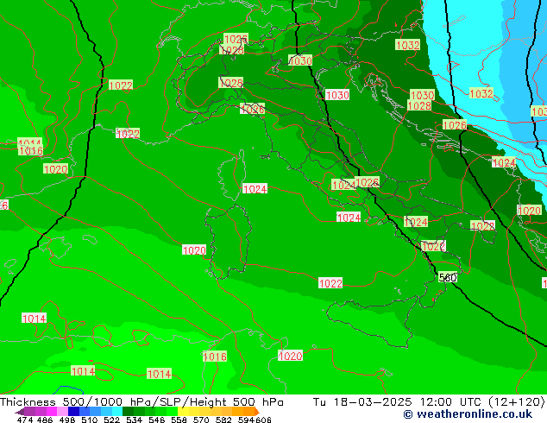
Task: Click the legend value 558
Action: [x=179, y=420]
